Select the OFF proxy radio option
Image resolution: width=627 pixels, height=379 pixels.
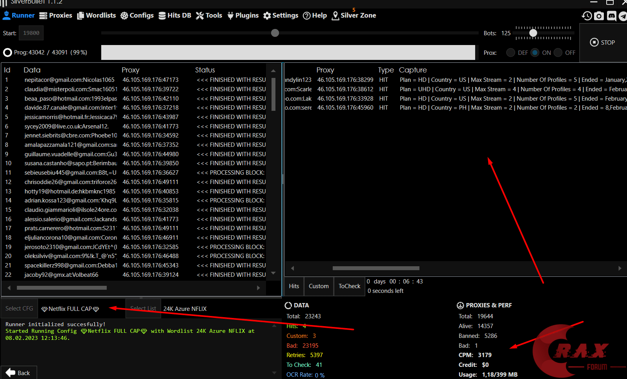558,52
